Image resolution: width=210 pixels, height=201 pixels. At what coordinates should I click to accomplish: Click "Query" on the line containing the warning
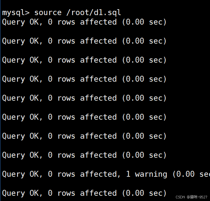click(13, 174)
